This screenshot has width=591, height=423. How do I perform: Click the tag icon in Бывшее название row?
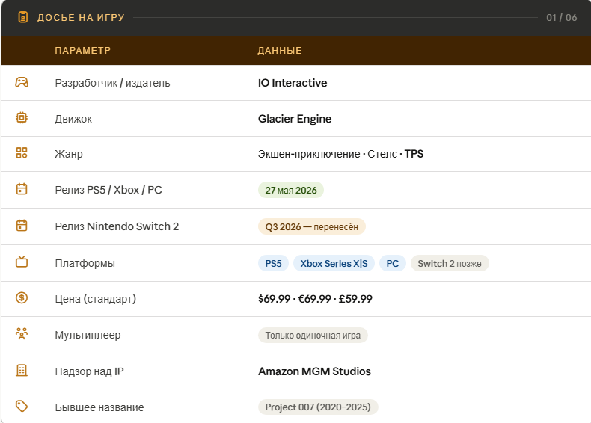22,406
